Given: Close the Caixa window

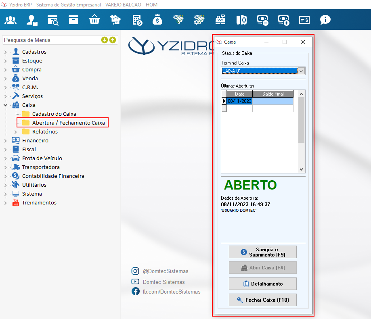Looking at the screenshot, I should [x=303, y=42].
